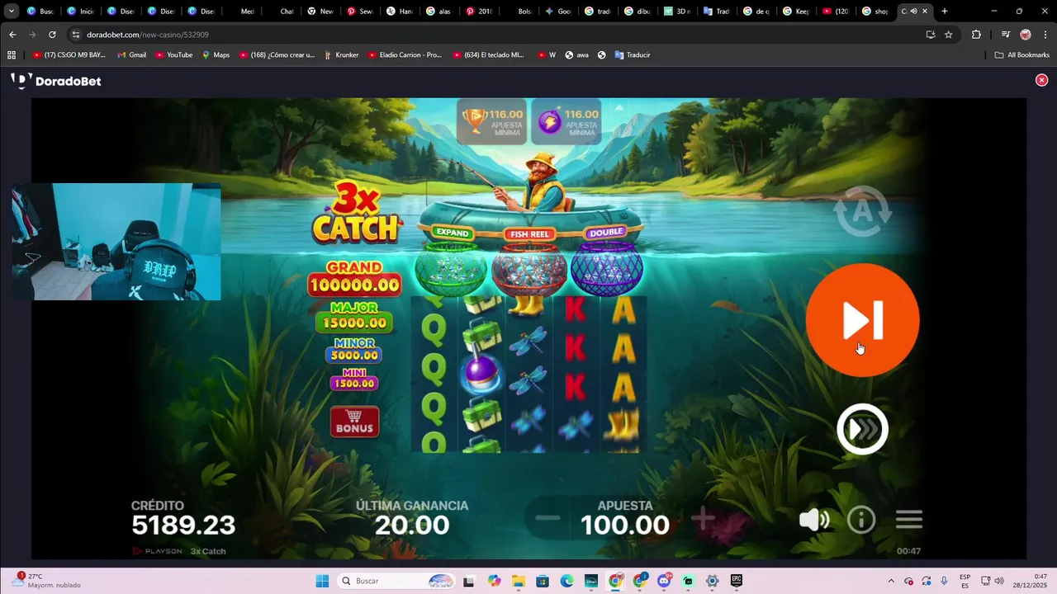Screen dimensions: 1057x594
Task: Switch to the alas tab
Action: pyautogui.click(x=438, y=12)
